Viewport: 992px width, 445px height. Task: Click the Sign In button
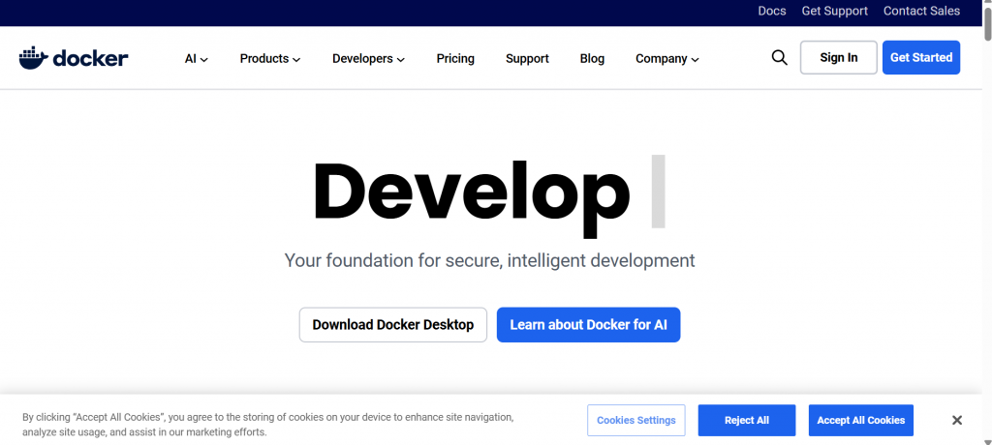(839, 57)
